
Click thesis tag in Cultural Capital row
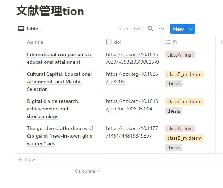[x=173, y=84]
